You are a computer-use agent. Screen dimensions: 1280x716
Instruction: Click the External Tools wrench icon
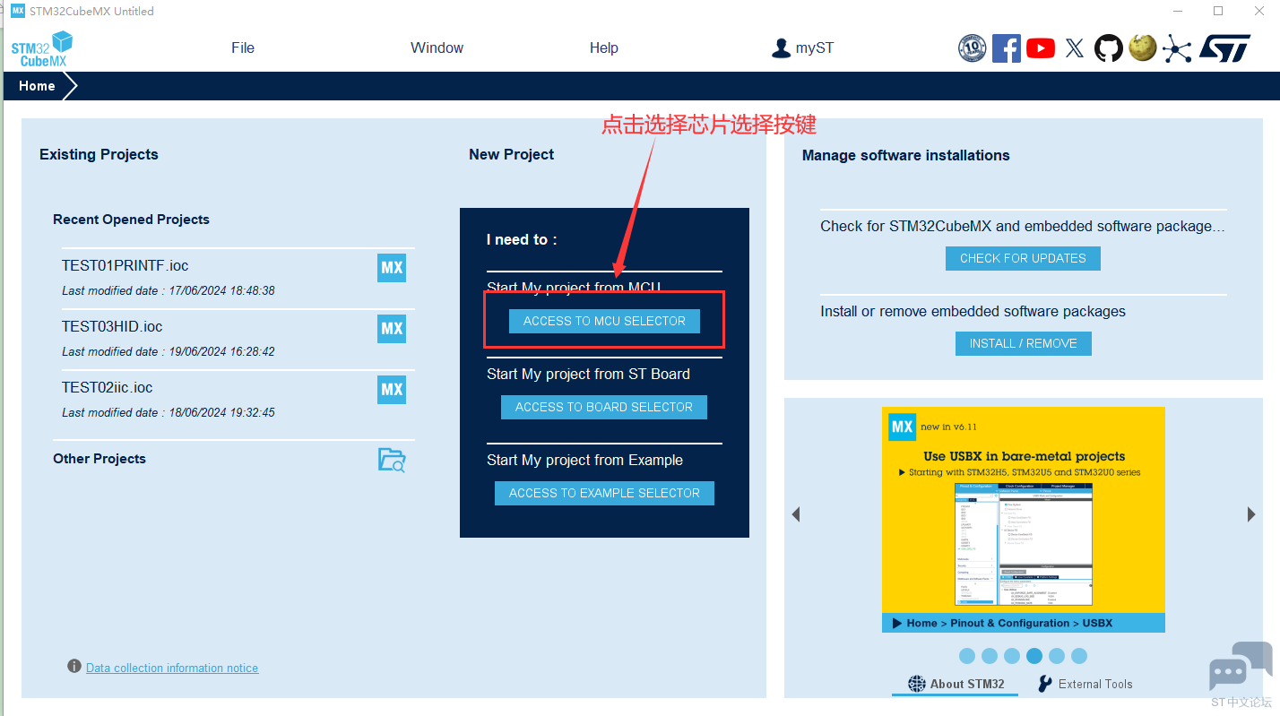tap(1045, 684)
